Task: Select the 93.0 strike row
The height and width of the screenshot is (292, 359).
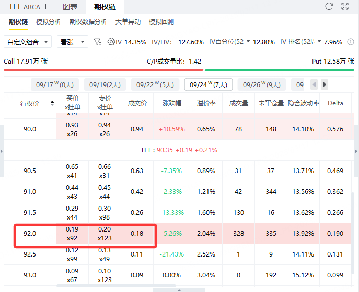Action: [178, 275]
